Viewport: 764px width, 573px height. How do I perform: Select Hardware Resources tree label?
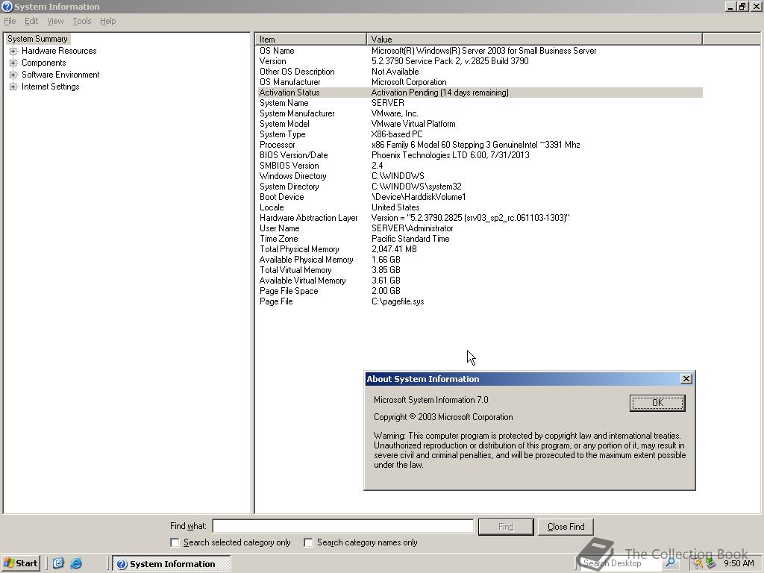coord(59,51)
